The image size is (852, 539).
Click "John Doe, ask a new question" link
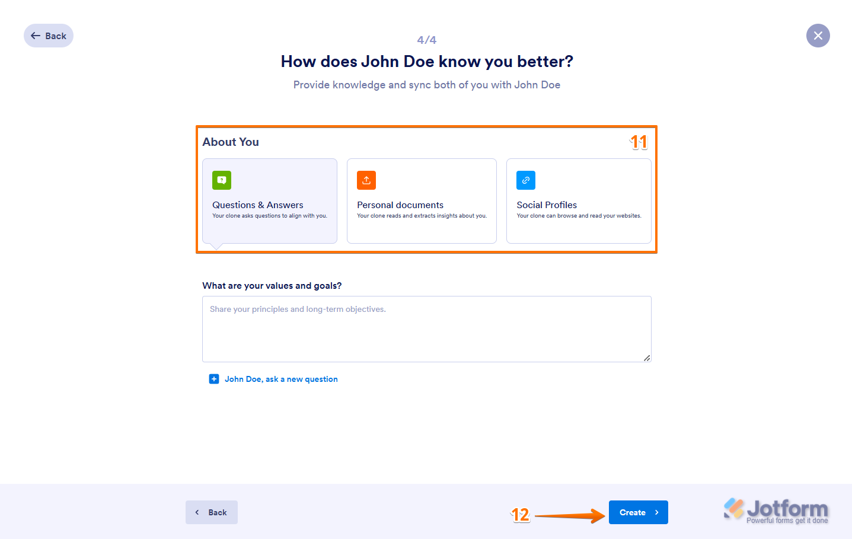click(x=281, y=379)
